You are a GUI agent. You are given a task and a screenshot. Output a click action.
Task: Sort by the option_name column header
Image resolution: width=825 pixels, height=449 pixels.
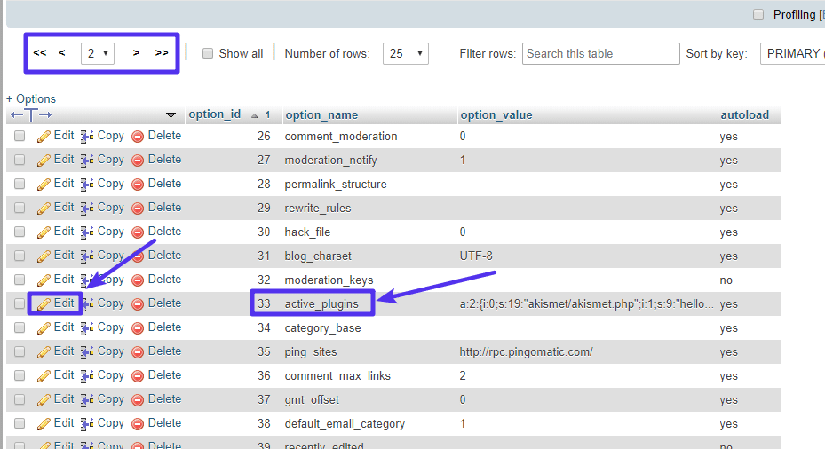(321, 114)
